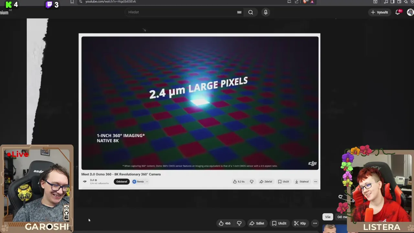This screenshot has height=233, width=414.
Task: Click the music note media control icon
Action: click(x=386, y=2)
